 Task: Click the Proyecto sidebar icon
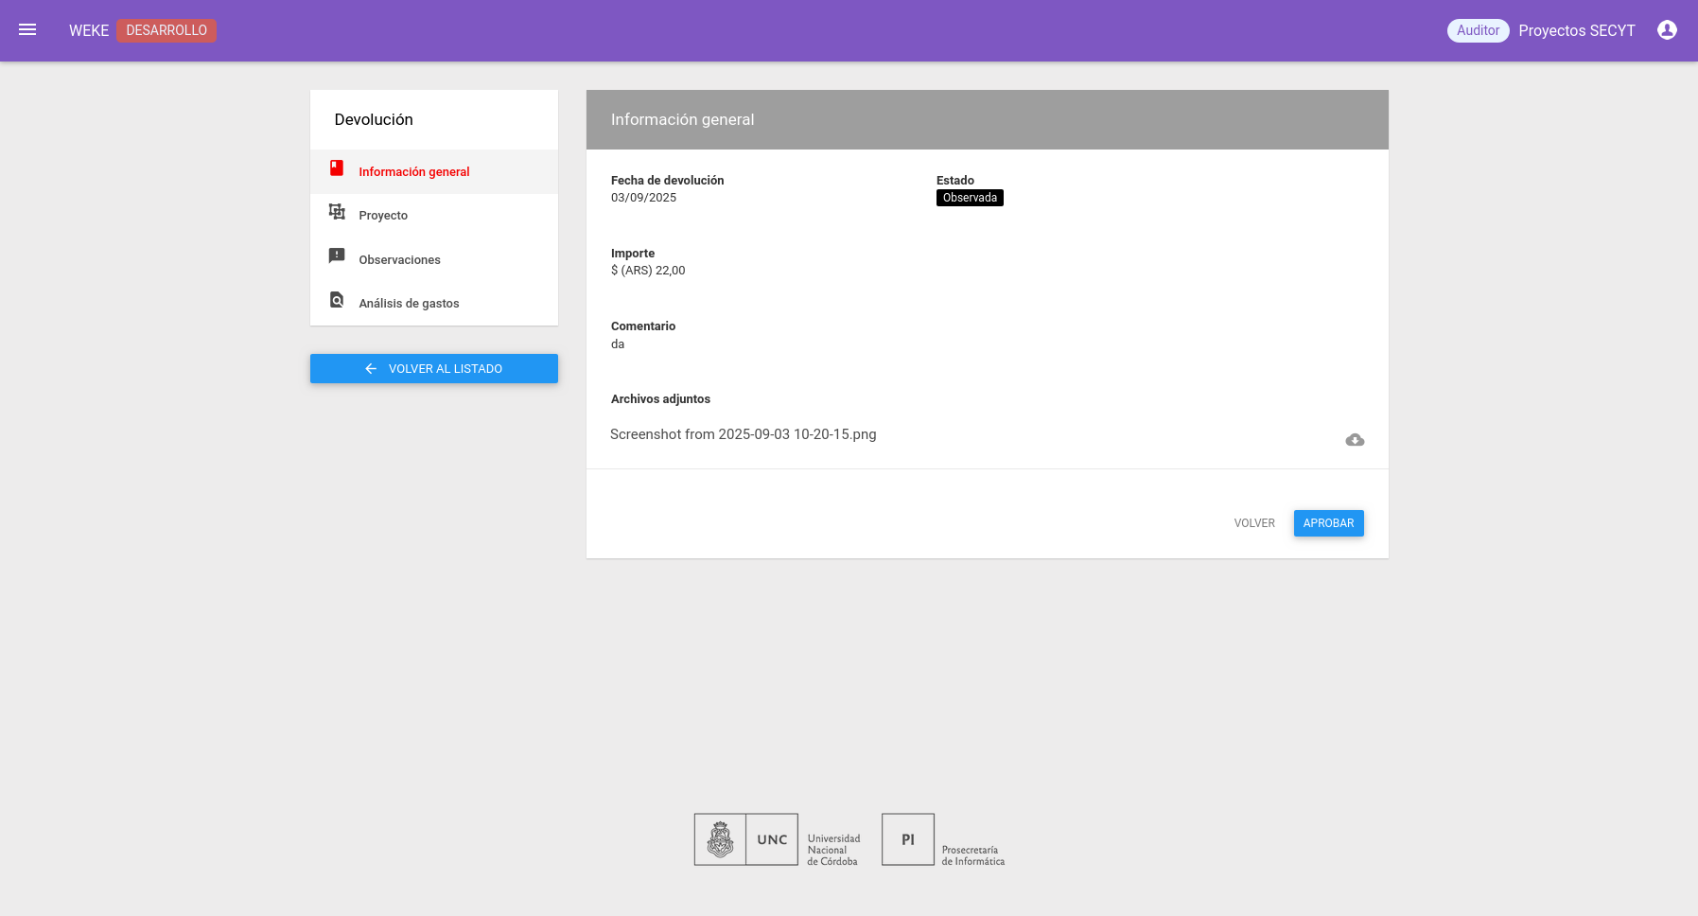click(337, 212)
